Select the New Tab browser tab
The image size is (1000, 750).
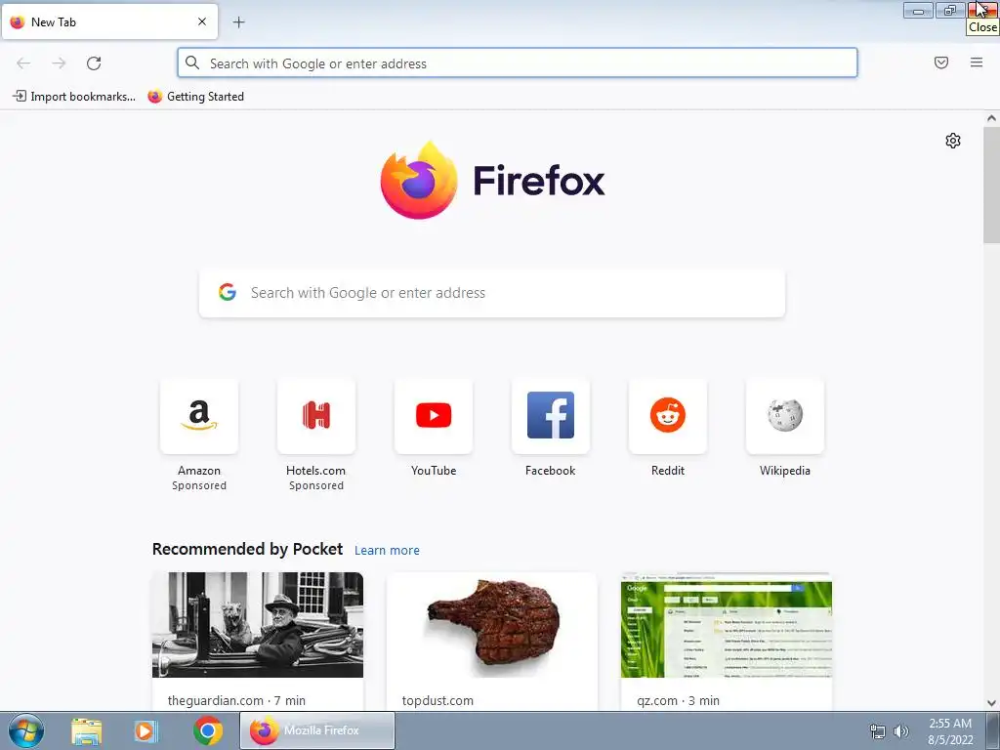click(109, 21)
